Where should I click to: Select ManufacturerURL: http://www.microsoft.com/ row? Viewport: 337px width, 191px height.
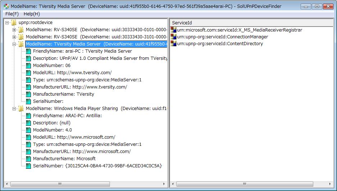(x=82, y=152)
